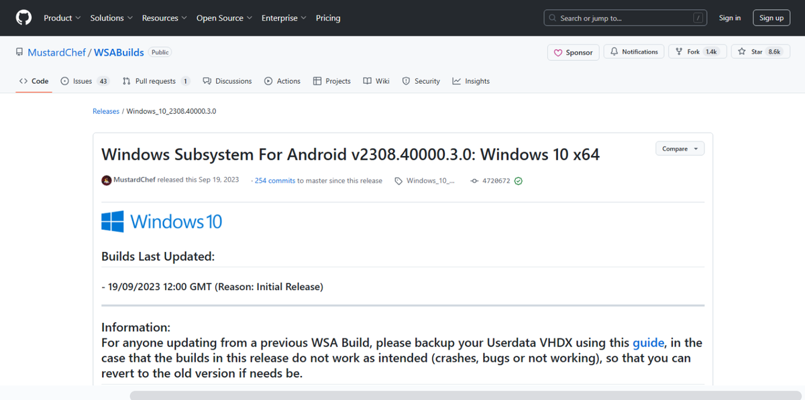The image size is (805, 400).
Task: Click the GitHub octocat logo
Action: (x=23, y=18)
